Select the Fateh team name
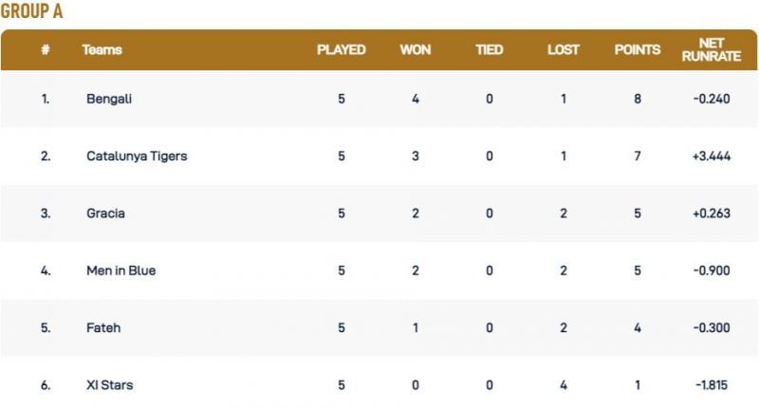This screenshot has width=759, height=409. (x=103, y=327)
